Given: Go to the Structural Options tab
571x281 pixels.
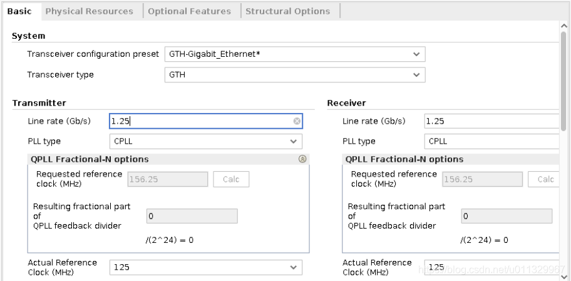Looking at the screenshot, I should [287, 11].
